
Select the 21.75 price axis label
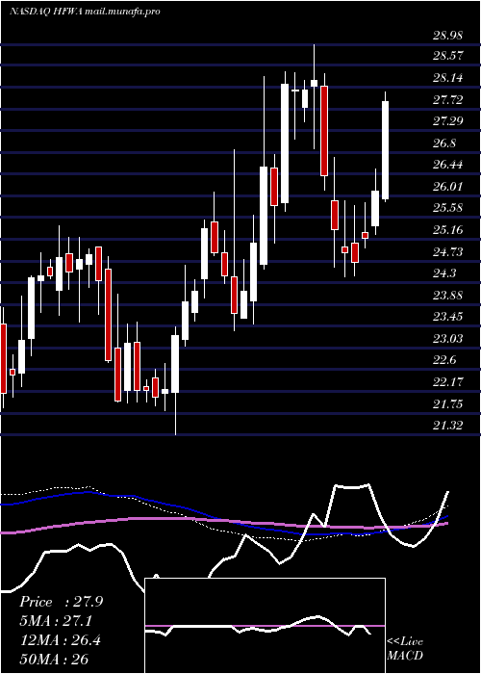pos(448,404)
